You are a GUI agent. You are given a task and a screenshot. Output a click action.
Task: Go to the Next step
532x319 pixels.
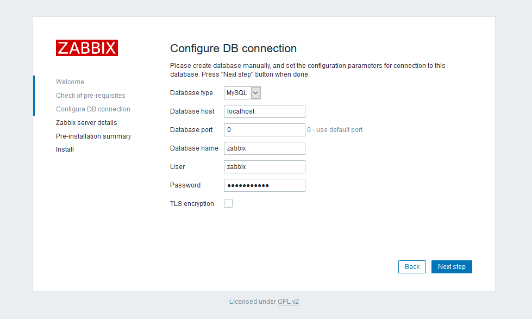[x=452, y=267]
